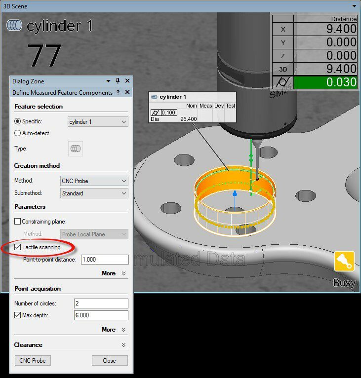Click cylindricity symbol in Distance table
Viewport: 361px width, 378px height.
pos(283,82)
